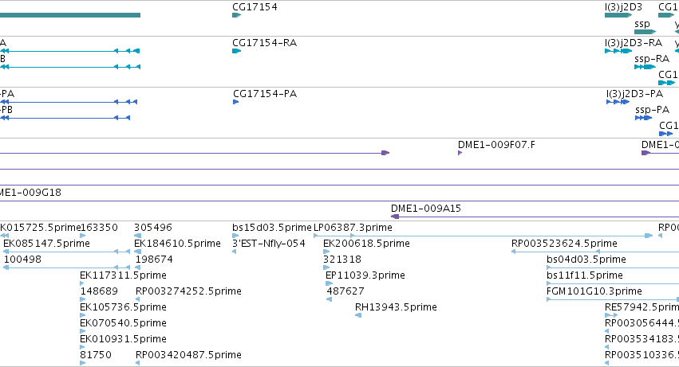Screen dimensions: 679x367
Task: Click the CG17154-RA label
Action: [x=265, y=43]
